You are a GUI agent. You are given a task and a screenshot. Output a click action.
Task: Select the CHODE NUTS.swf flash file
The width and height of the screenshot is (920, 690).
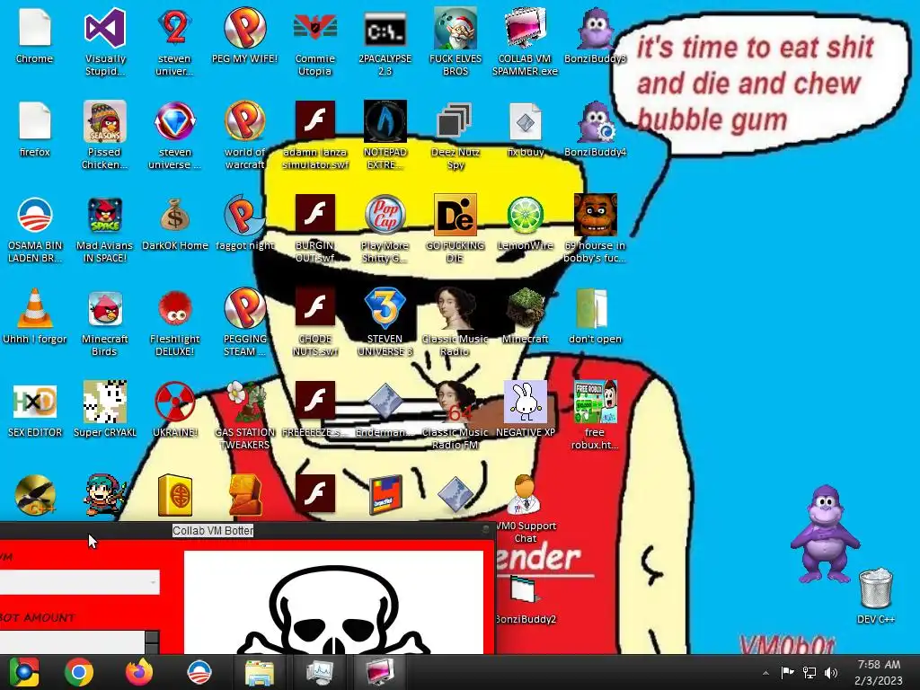pyautogui.click(x=315, y=323)
